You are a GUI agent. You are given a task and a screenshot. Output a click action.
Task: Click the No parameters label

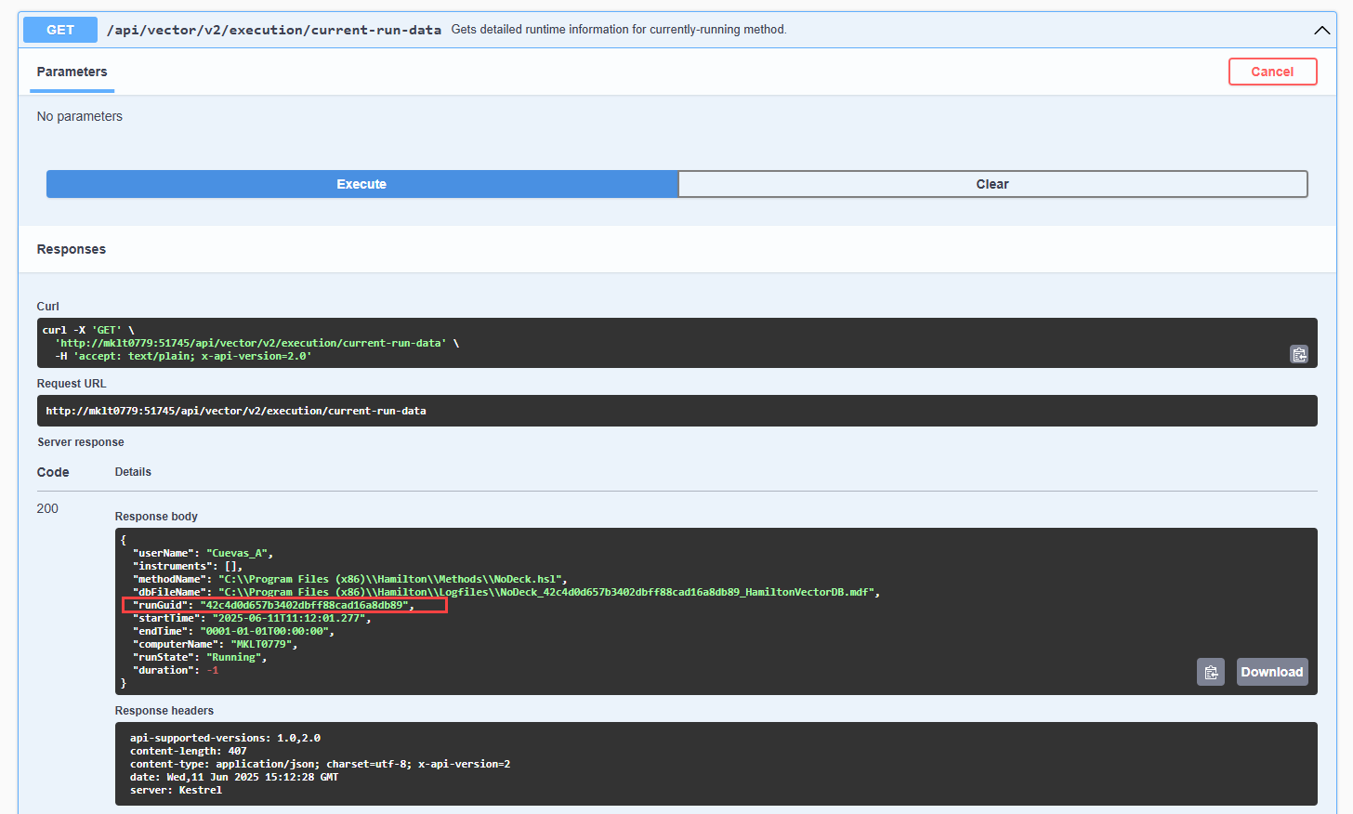pyautogui.click(x=80, y=116)
